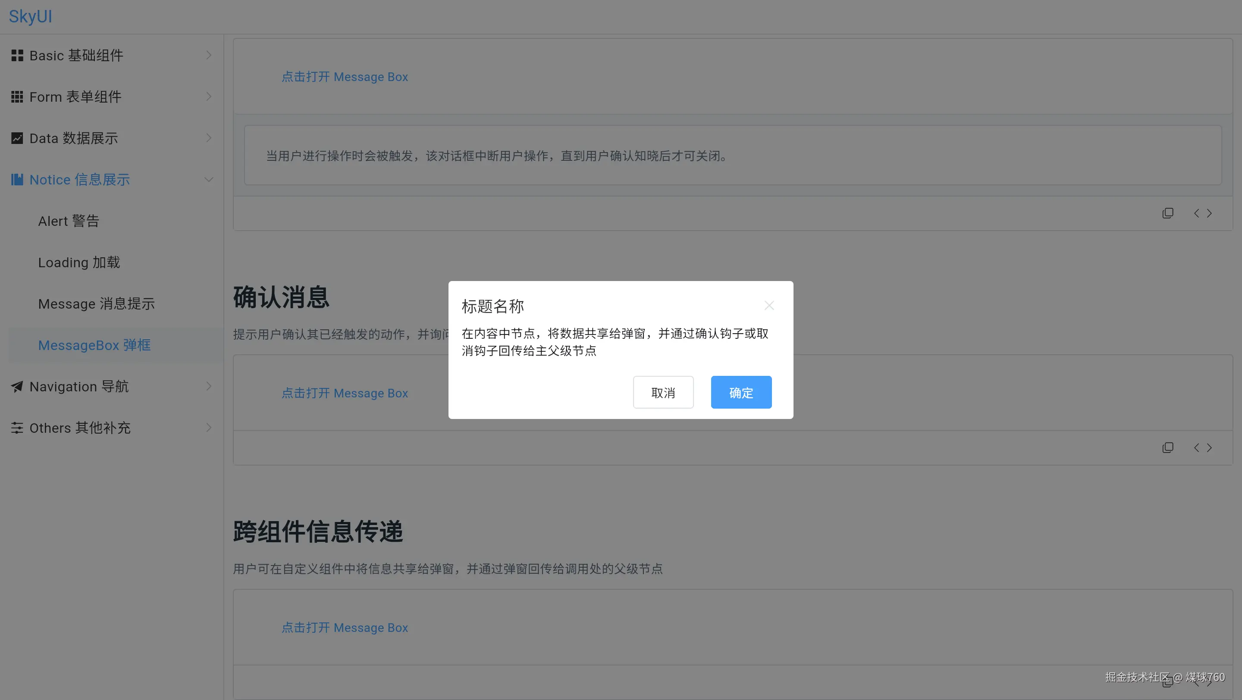
Task: Copy code in the first demo block
Action: click(1167, 213)
